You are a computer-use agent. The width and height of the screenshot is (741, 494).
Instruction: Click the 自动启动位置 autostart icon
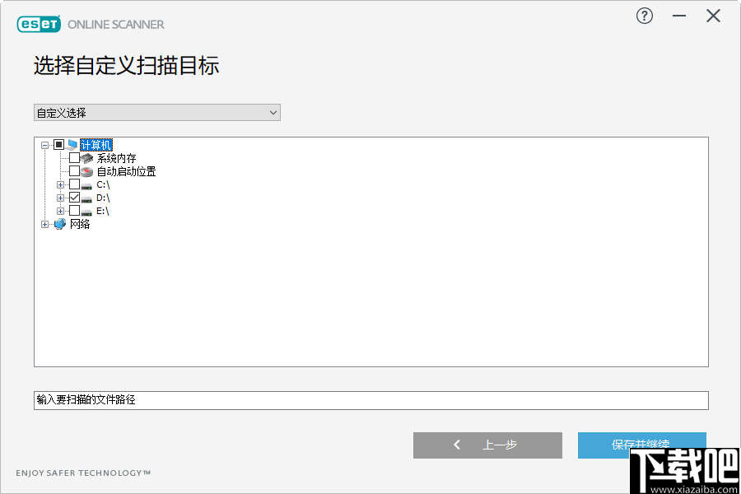tap(86, 170)
